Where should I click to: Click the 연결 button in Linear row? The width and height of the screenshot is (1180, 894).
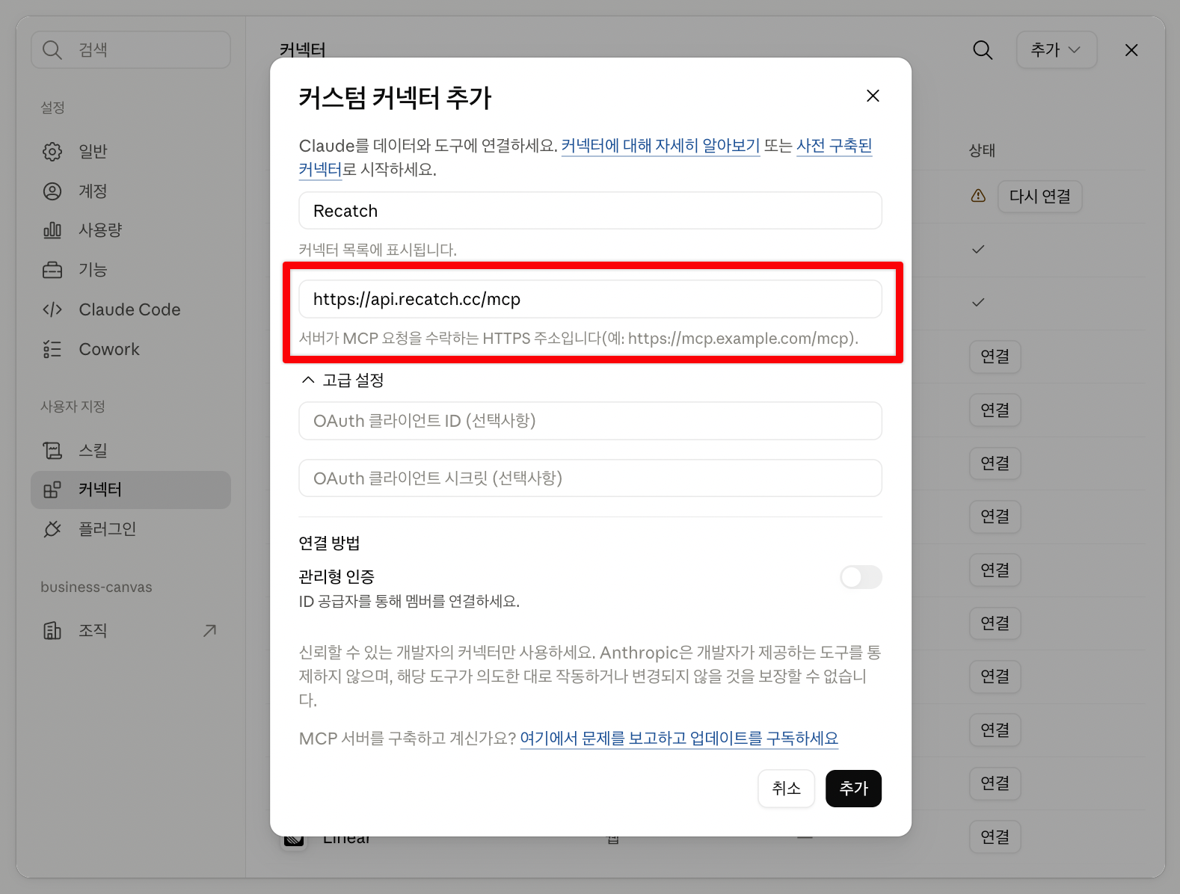(995, 836)
